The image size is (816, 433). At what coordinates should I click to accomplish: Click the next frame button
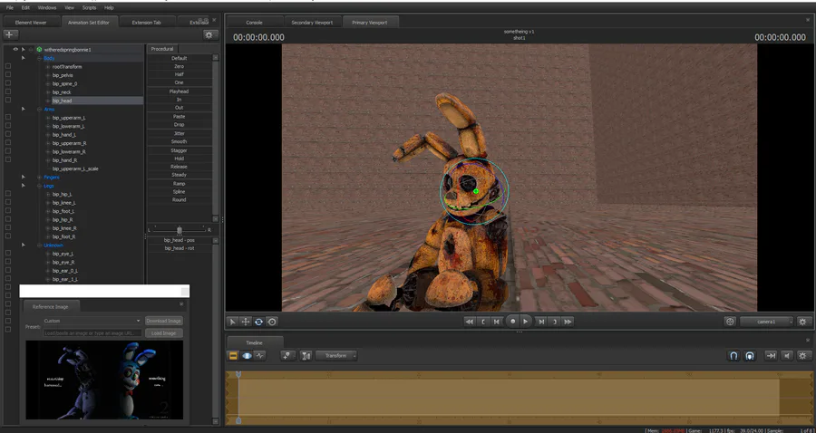pyautogui.click(x=542, y=322)
